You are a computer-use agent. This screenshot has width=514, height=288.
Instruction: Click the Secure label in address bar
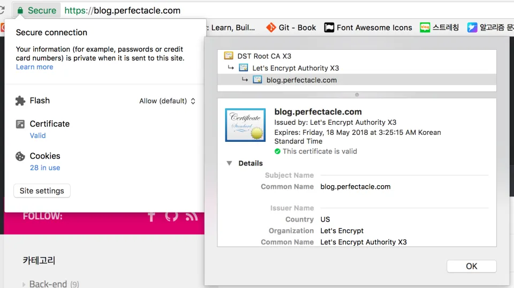click(42, 11)
